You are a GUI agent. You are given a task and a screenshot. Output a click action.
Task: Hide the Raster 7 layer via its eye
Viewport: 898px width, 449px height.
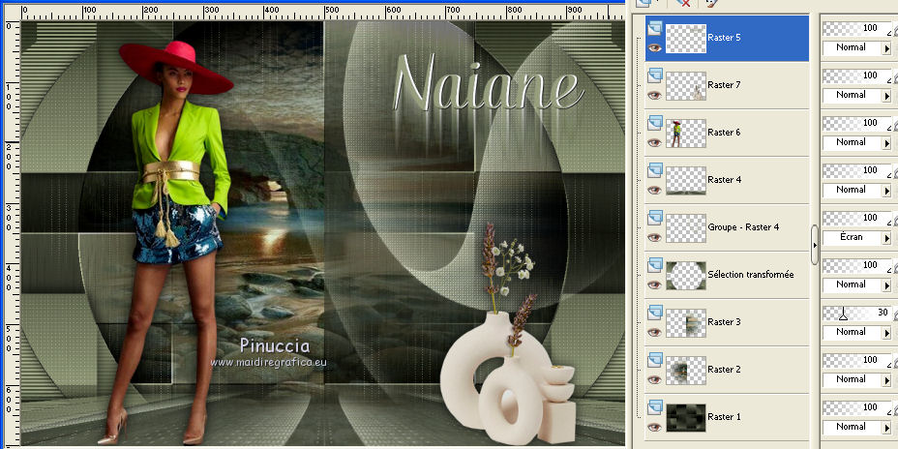coord(654,96)
